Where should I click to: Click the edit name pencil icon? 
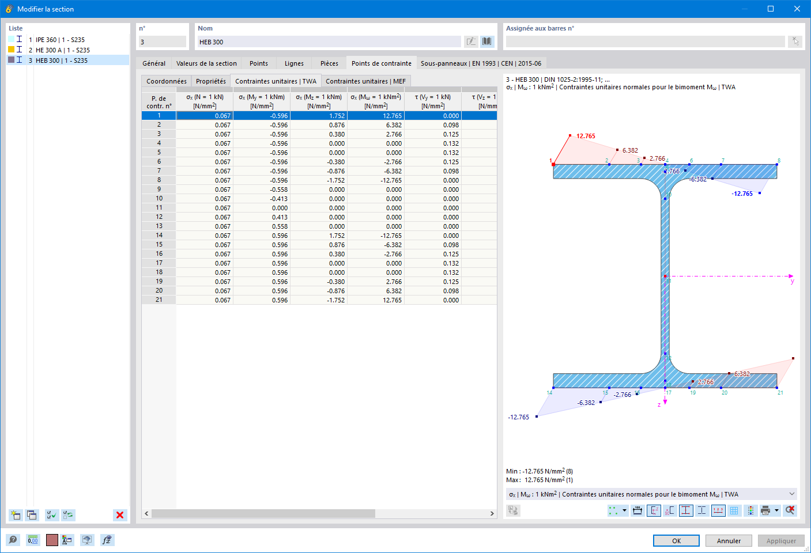[471, 41]
